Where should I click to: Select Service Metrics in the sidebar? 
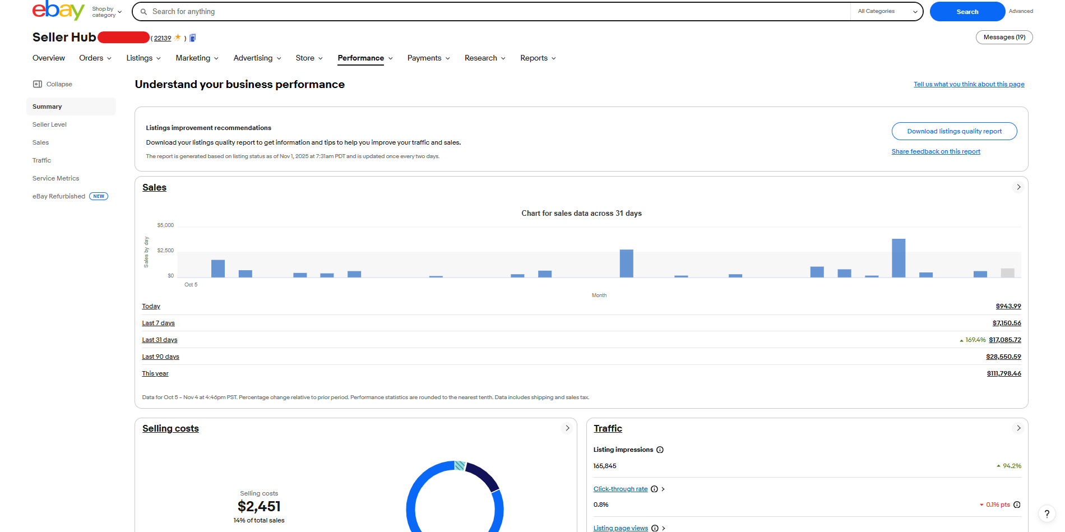click(55, 178)
